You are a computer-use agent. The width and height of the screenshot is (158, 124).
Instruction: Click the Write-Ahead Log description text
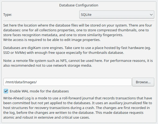78,108
